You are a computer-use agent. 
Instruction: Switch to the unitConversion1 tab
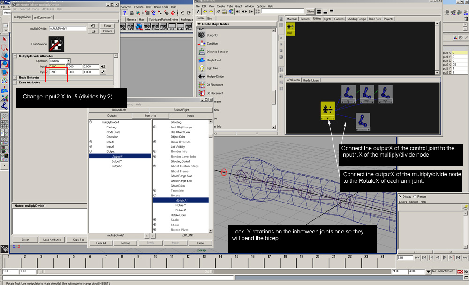tap(43, 17)
